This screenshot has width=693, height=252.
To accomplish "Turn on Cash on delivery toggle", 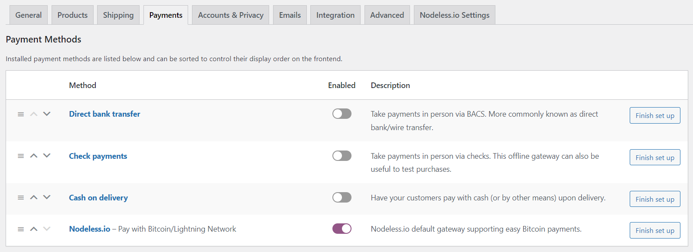I will click(x=342, y=197).
